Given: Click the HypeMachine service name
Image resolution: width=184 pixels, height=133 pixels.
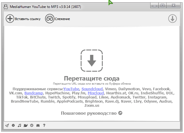Looking at the screenshot, I should click(57, 93).
